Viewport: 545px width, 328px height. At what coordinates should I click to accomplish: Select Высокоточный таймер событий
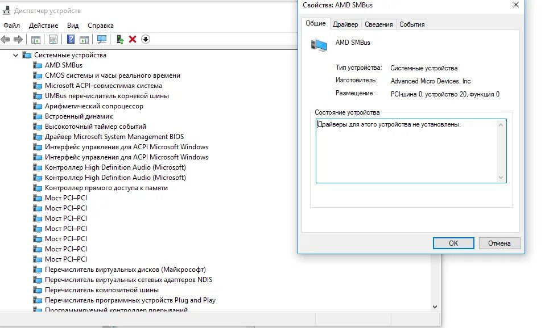[x=95, y=127]
